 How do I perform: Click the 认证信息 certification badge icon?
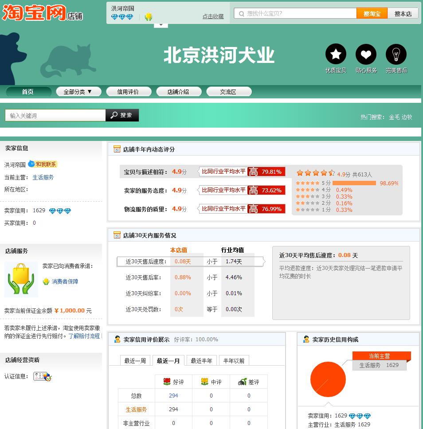click(43, 376)
